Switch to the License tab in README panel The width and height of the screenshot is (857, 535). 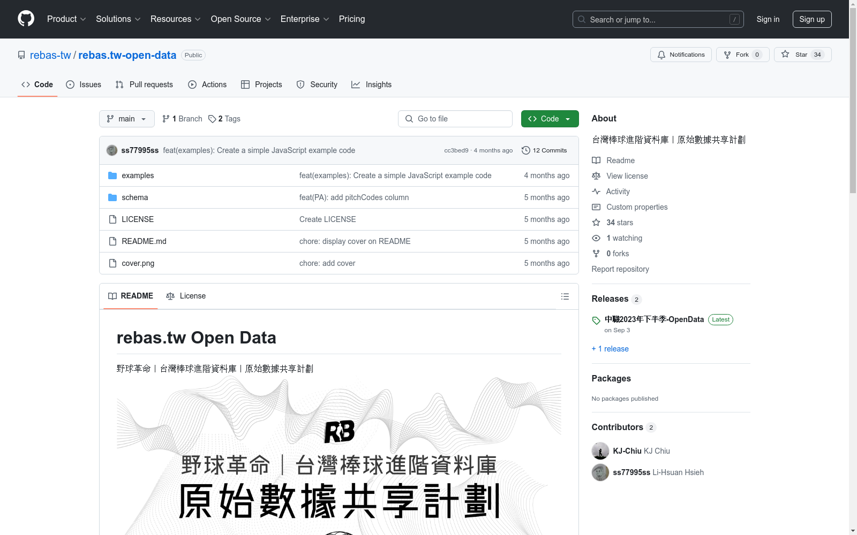(x=186, y=296)
